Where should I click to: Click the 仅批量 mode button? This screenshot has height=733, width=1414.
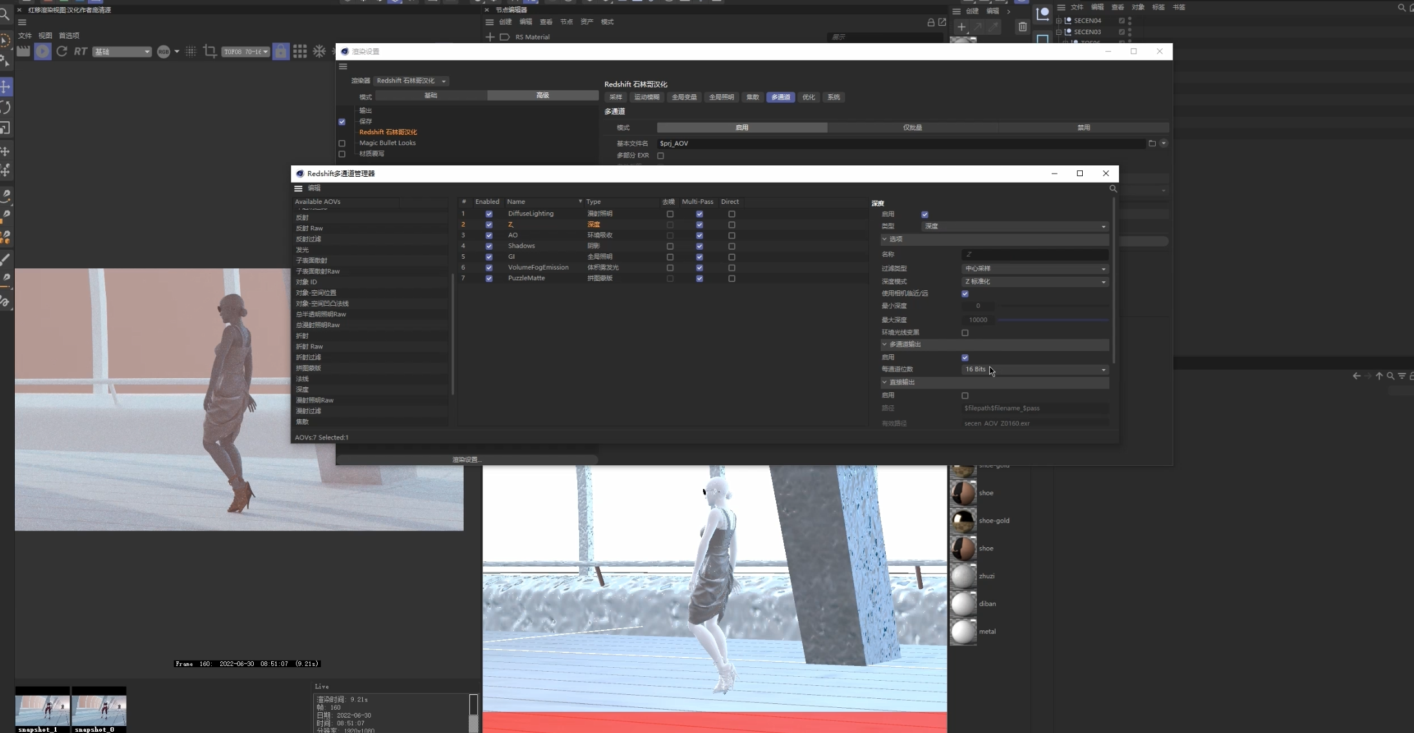pyautogui.click(x=912, y=128)
